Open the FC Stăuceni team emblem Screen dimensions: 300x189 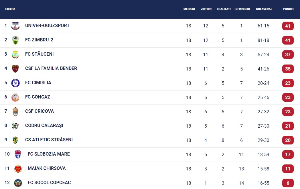tap(15, 55)
